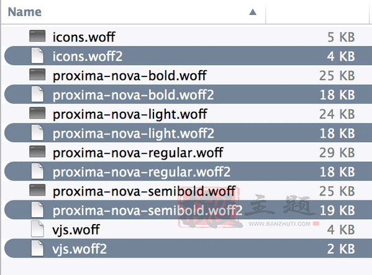Click the 29 KB size entry

(x=337, y=153)
